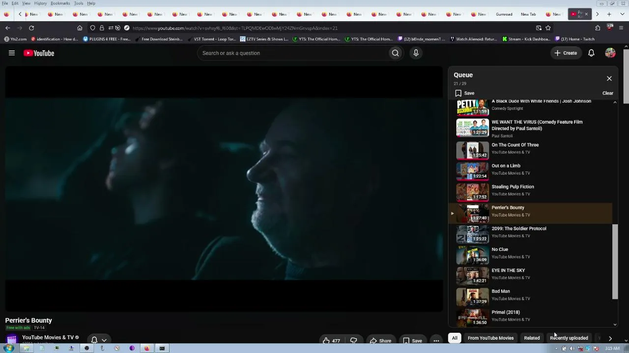
Task: Save the queue as a playlist
Action: 465,93
